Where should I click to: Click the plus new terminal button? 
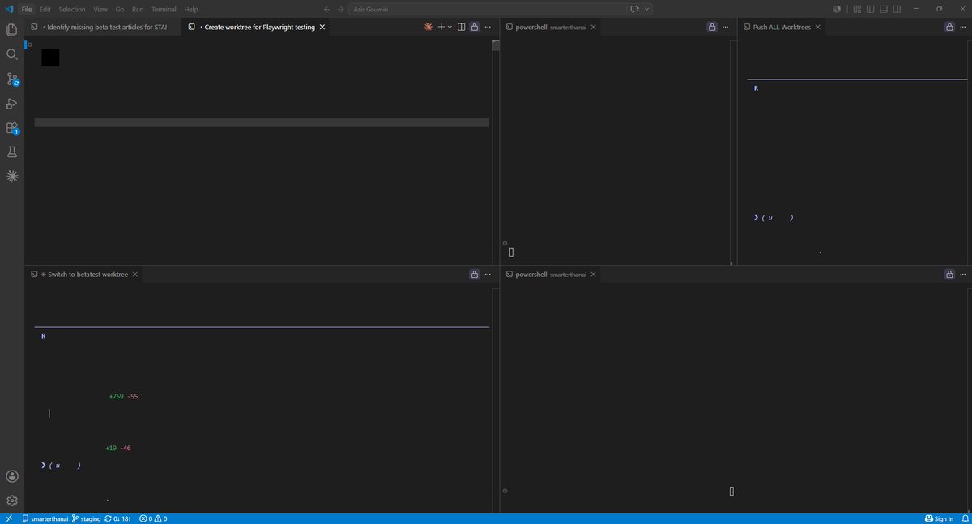pos(441,27)
